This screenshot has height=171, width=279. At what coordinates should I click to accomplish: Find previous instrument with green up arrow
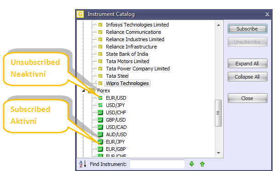[x=202, y=164]
